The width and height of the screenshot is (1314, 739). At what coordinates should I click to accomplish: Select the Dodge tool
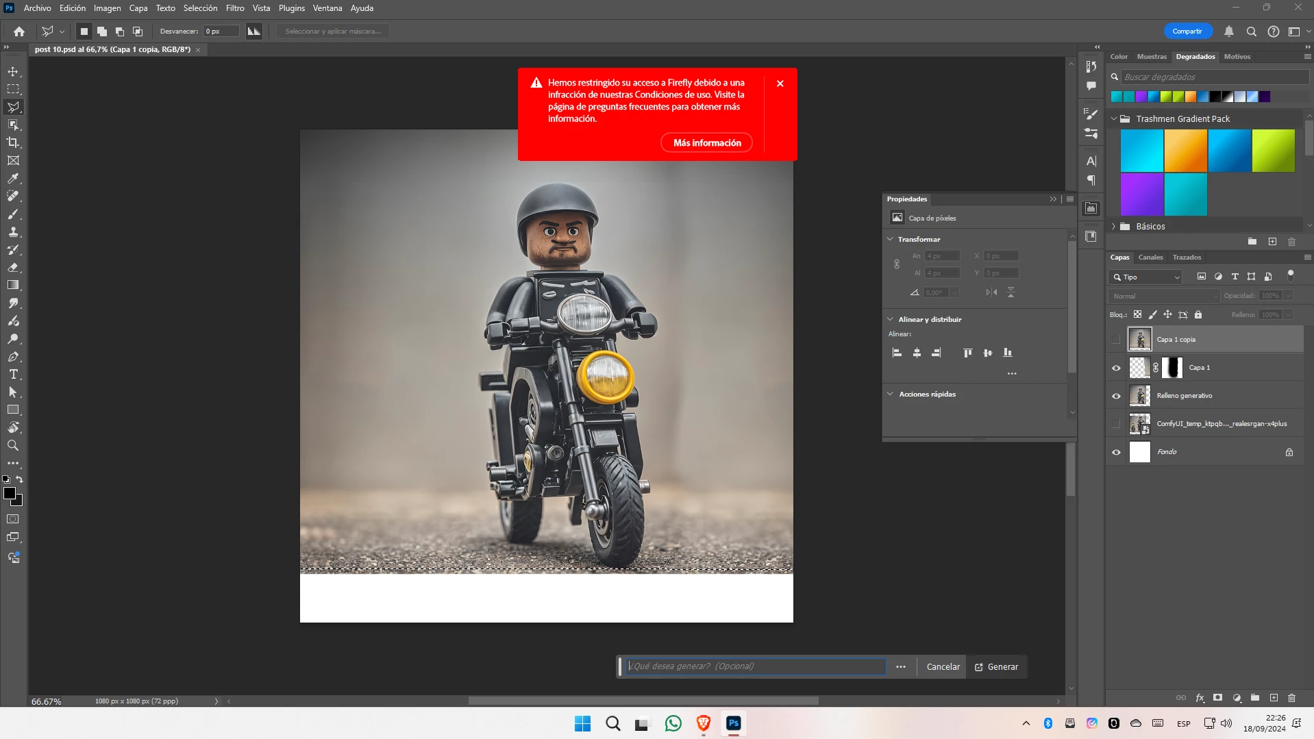13,338
